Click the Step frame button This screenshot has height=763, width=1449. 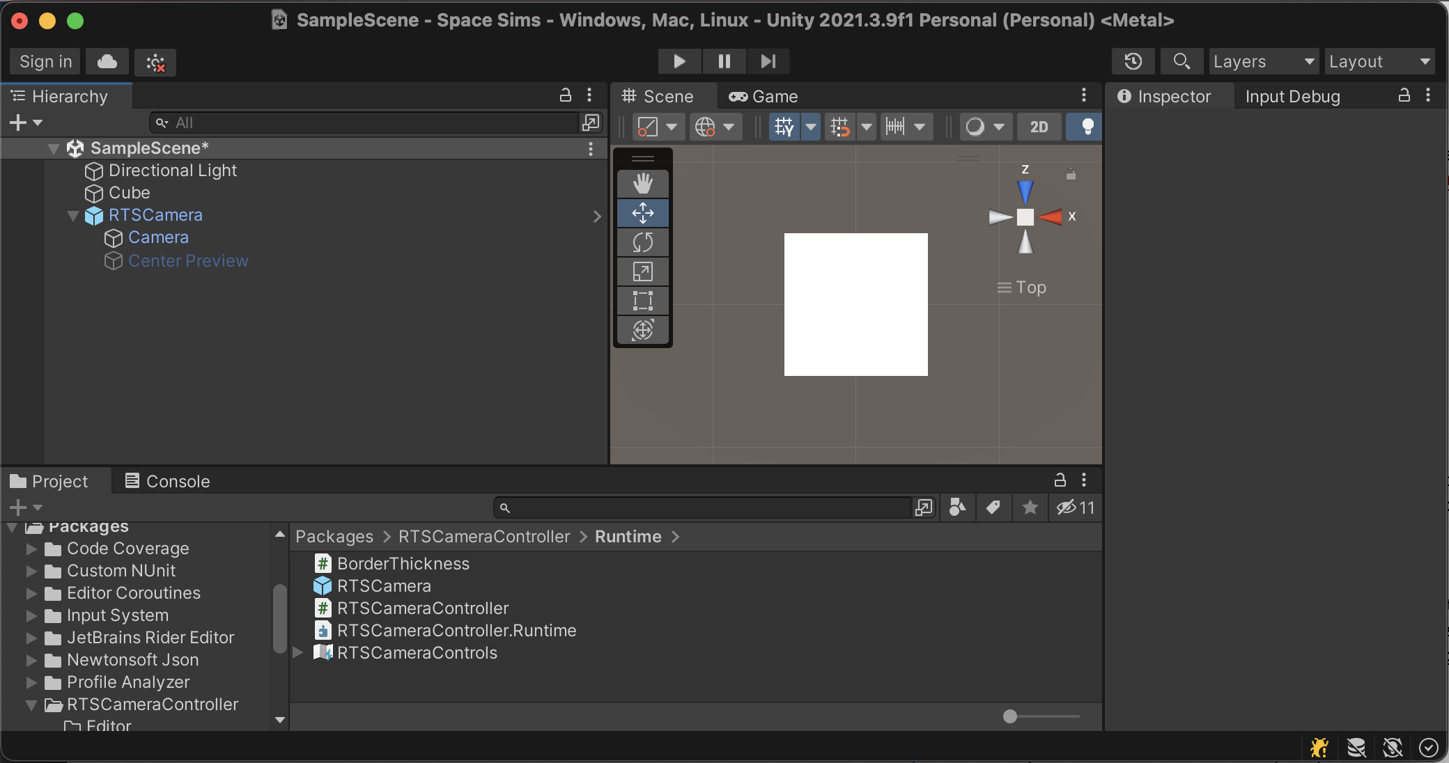point(768,61)
